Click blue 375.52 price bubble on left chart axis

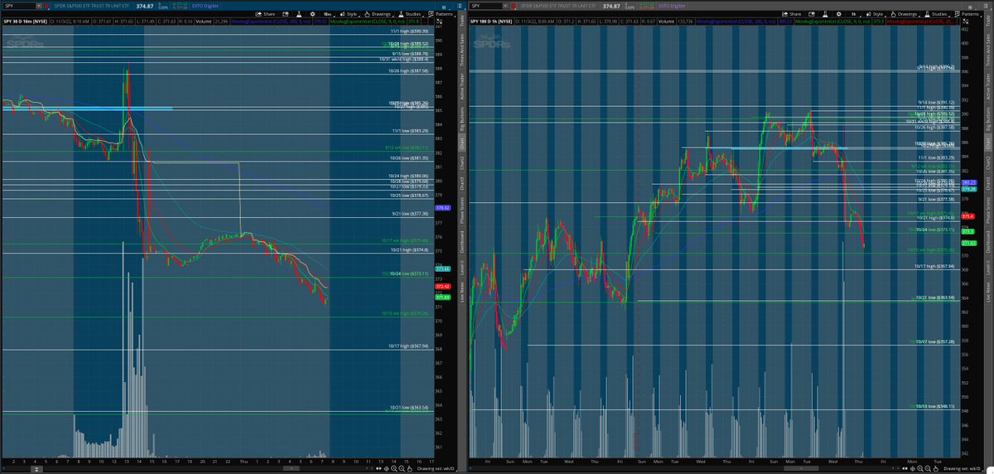coord(442,208)
